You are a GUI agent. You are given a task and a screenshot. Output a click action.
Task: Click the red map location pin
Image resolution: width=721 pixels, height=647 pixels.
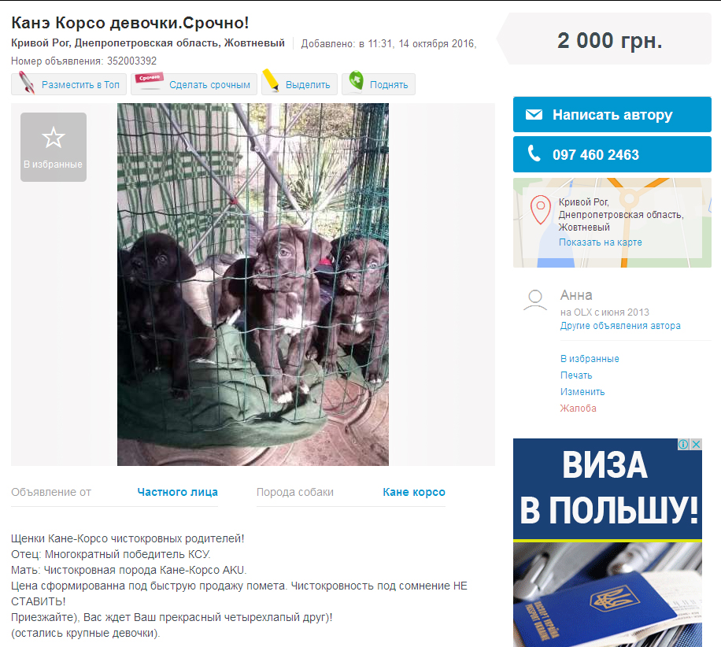(x=541, y=209)
